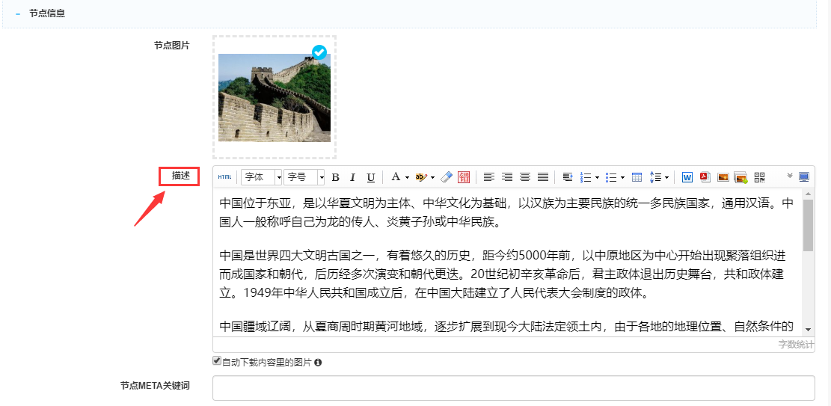This screenshot has width=831, height=406.
Task: Insert a single image
Action: (x=723, y=177)
